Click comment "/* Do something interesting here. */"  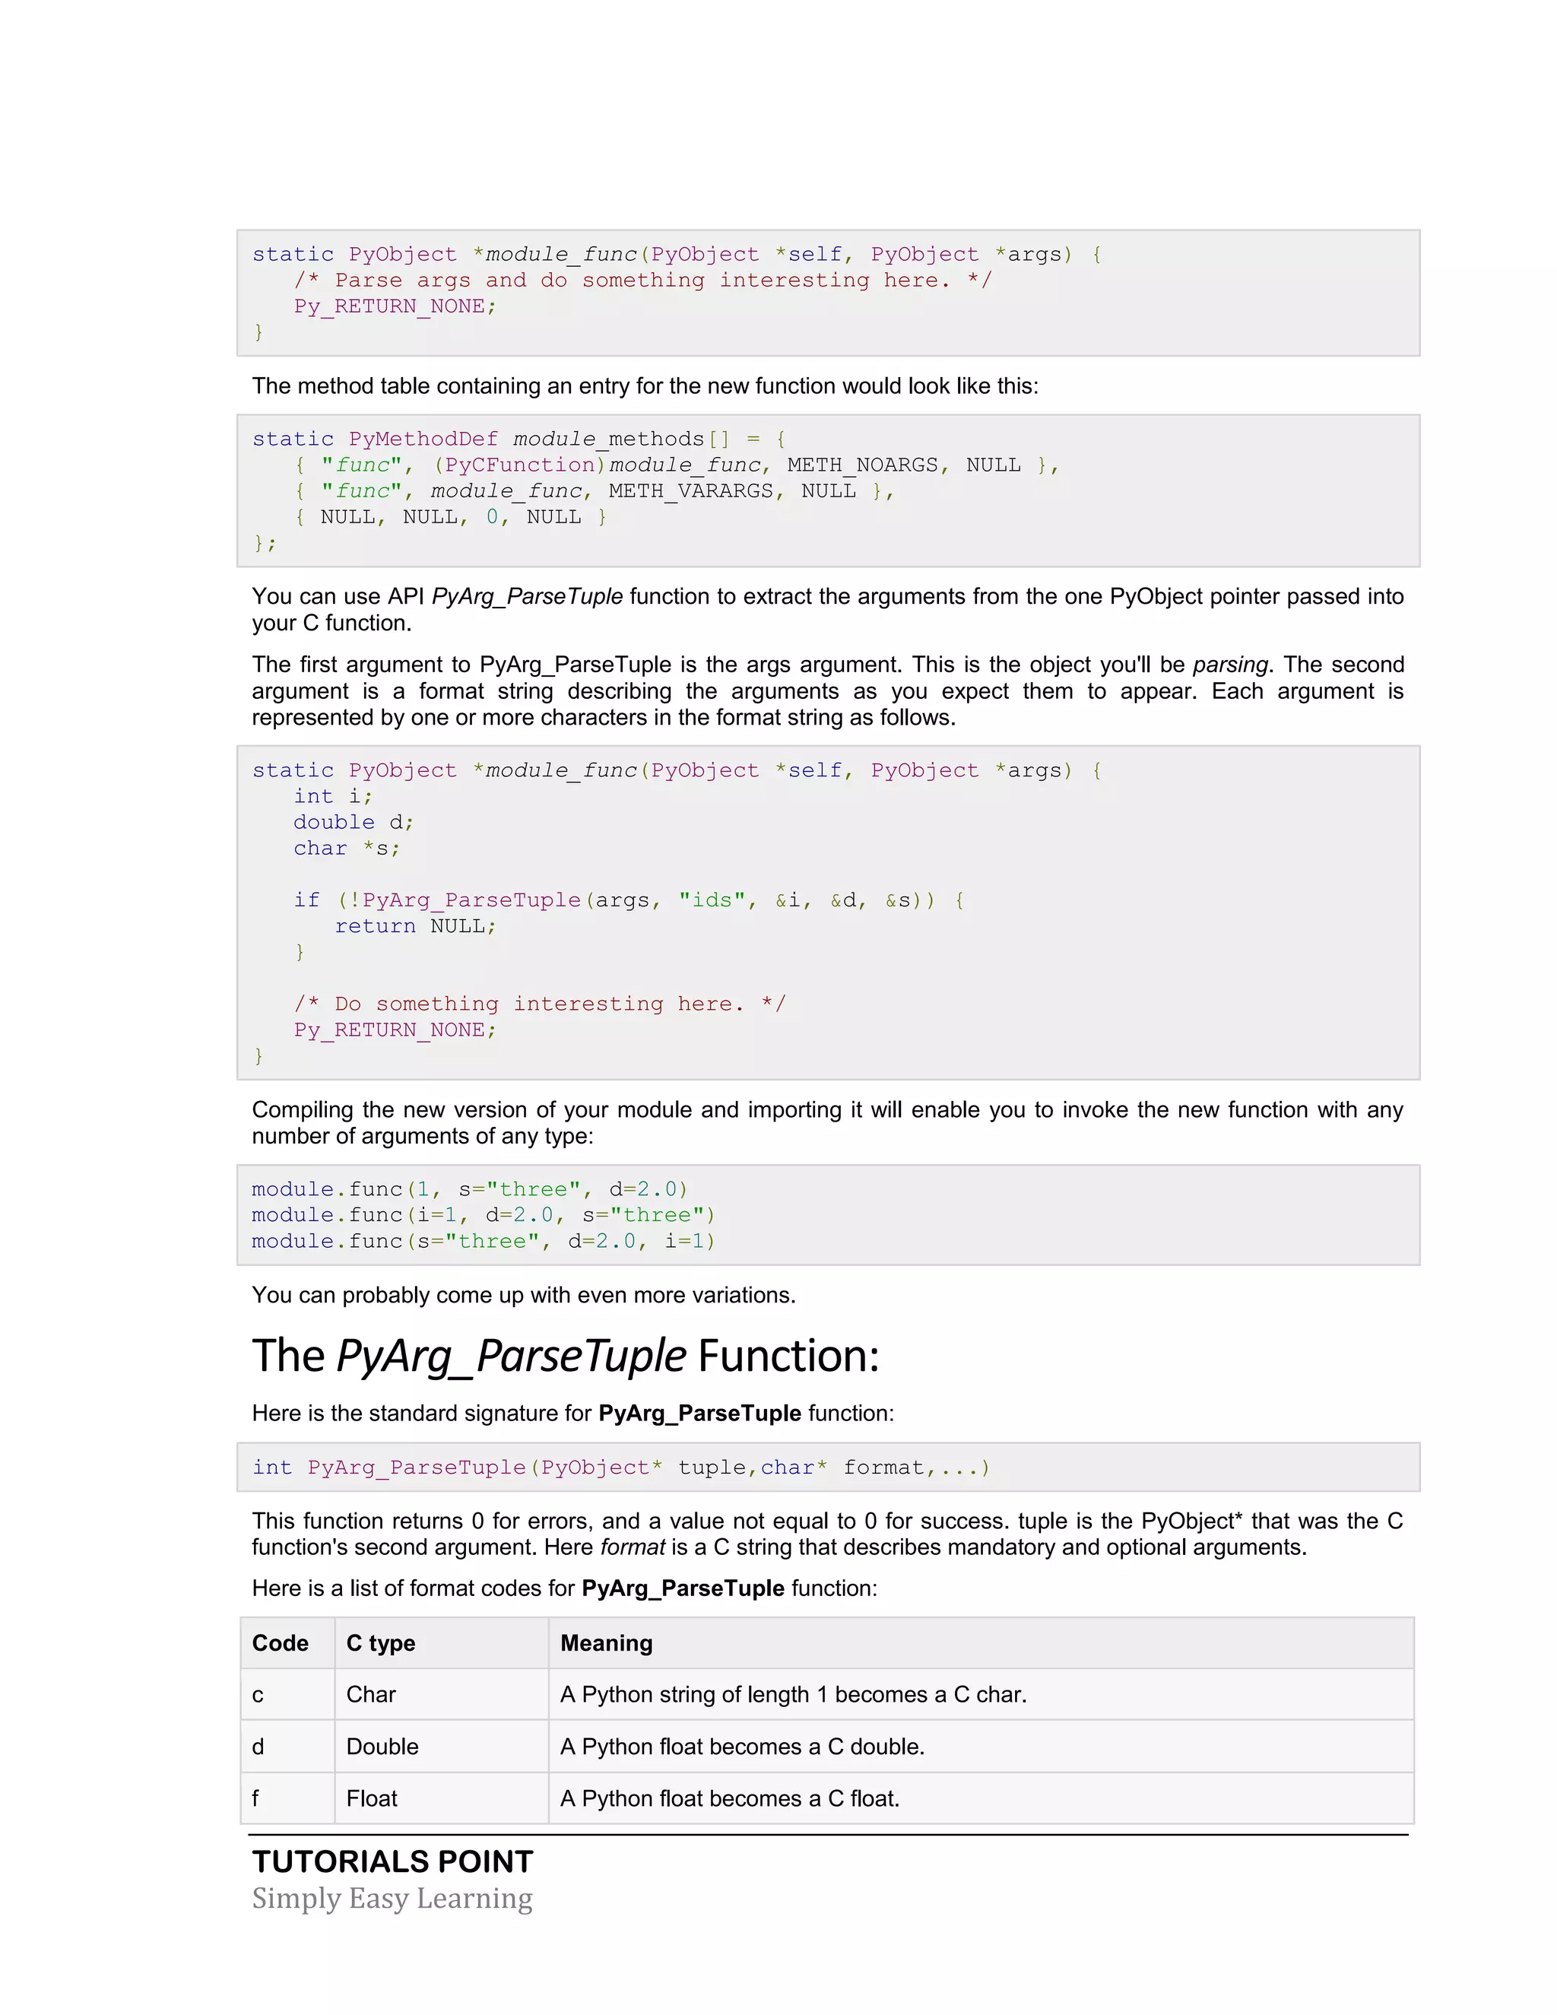tap(540, 1004)
